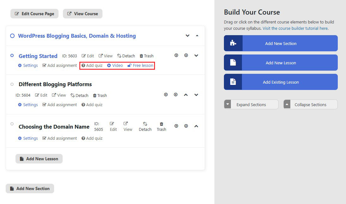346x204 pixels.
Task: Detach the Getting Started lesson
Action: (126, 56)
